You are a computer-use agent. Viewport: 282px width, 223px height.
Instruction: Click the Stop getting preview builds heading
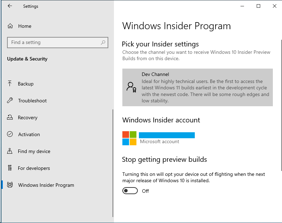point(164,160)
